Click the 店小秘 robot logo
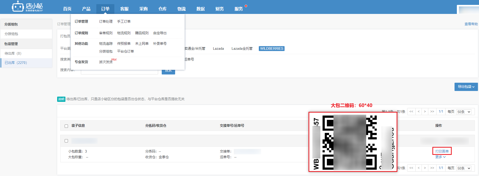The width and height of the screenshot is (479, 176). 27,6
